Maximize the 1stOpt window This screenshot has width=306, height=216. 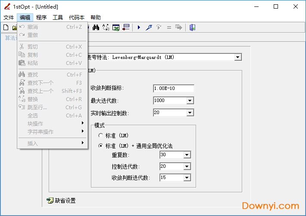(x=276, y=6)
